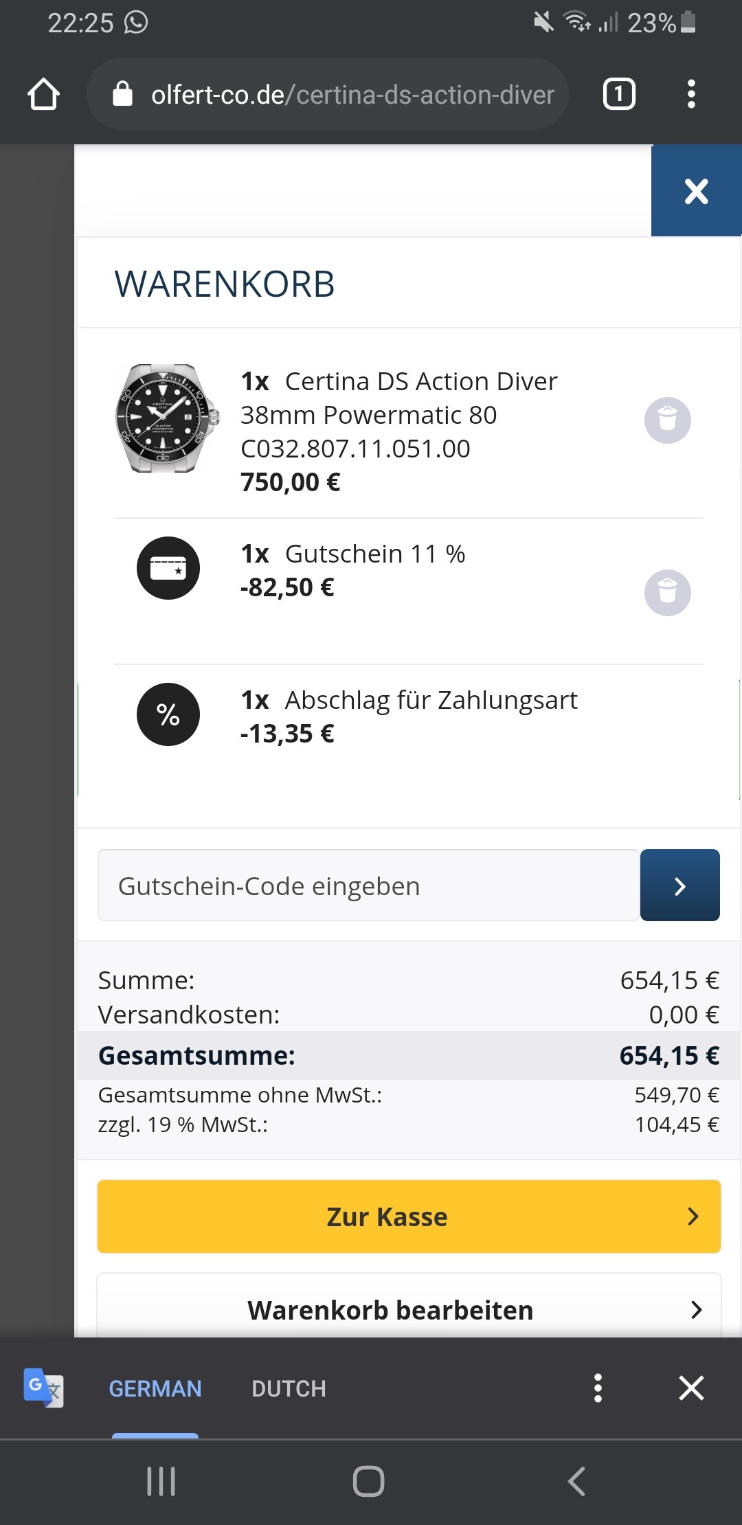
Task: Submit the voucher code arrow button
Action: coord(679,885)
